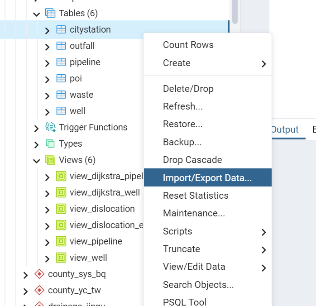This screenshot has width=316, height=306.
Task: Expand the county_yc_tw schema
Action: [26, 291]
